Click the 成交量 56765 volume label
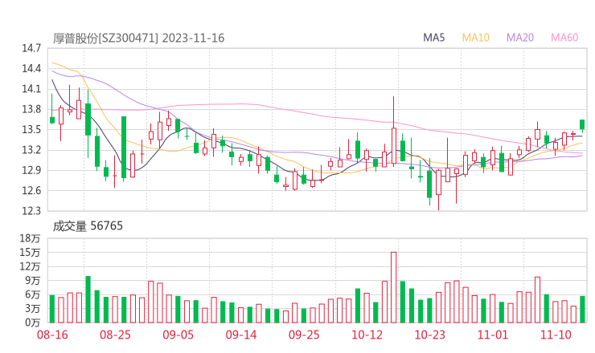The width and height of the screenshot is (595, 353). (88, 226)
